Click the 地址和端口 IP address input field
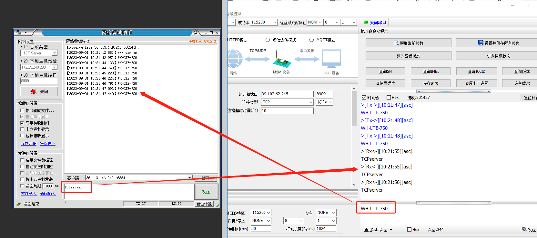Viewport: 537px width, 238px height. tap(287, 94)
